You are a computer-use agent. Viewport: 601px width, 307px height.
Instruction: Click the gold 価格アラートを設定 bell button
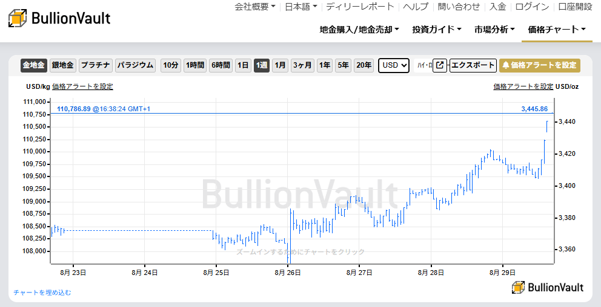540,65
